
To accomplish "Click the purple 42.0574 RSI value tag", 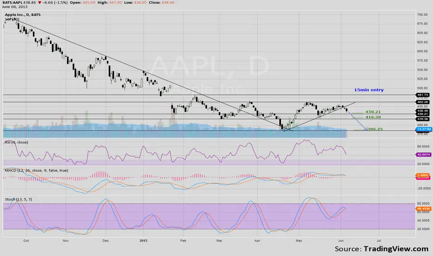I will tap(423, 155).
